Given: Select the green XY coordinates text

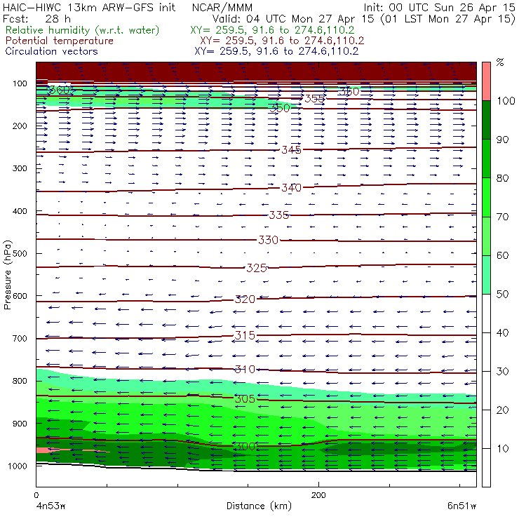Looking at the screenshot, I should [x=272, y=30].
